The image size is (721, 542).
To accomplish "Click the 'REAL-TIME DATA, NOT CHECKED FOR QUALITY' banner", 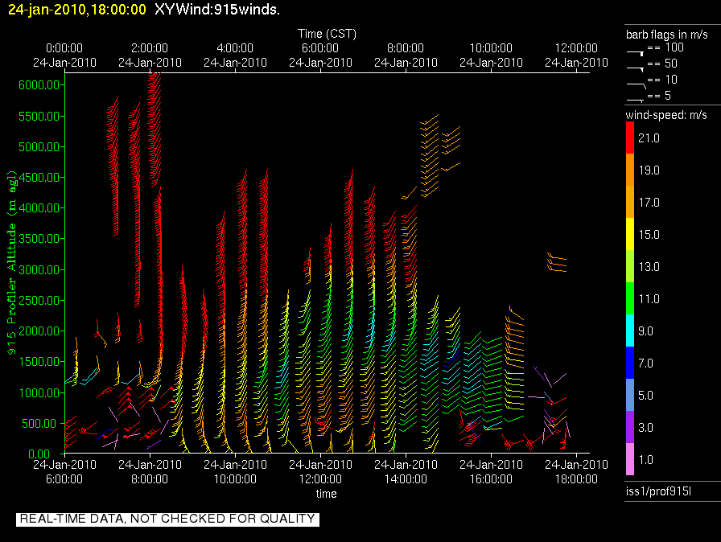I will click(x=168, y=519).
